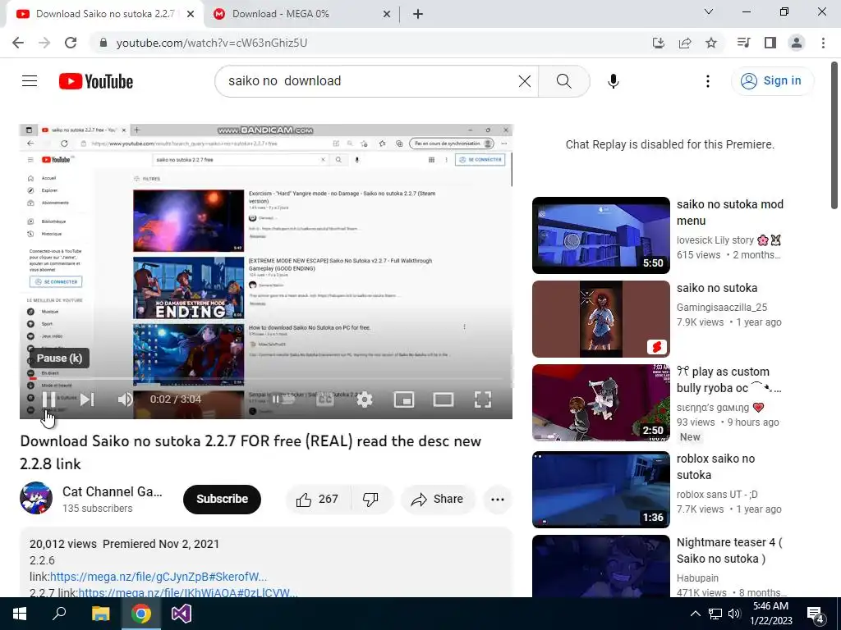This screenshot has height=630, width=841.
Task: Open YouTube settings three-dot menu
Action: [707, 81]
